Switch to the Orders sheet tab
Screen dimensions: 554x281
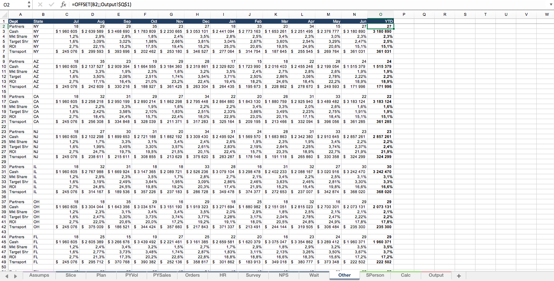(192, 275)
